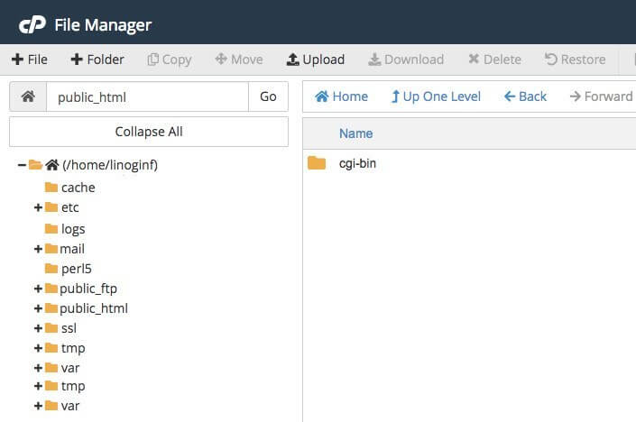Open the cgi-bin folder icon

click(316, 163)
